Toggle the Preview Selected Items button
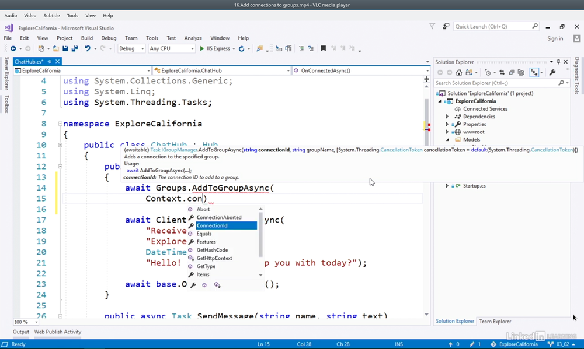Image resolution: width=584 pixels, height=349 pixels. pos(534,73)
